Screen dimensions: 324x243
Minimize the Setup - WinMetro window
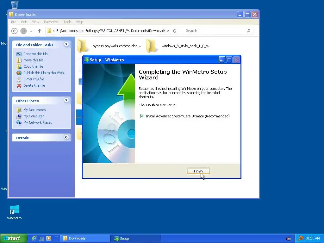click(x=222, y=60)
